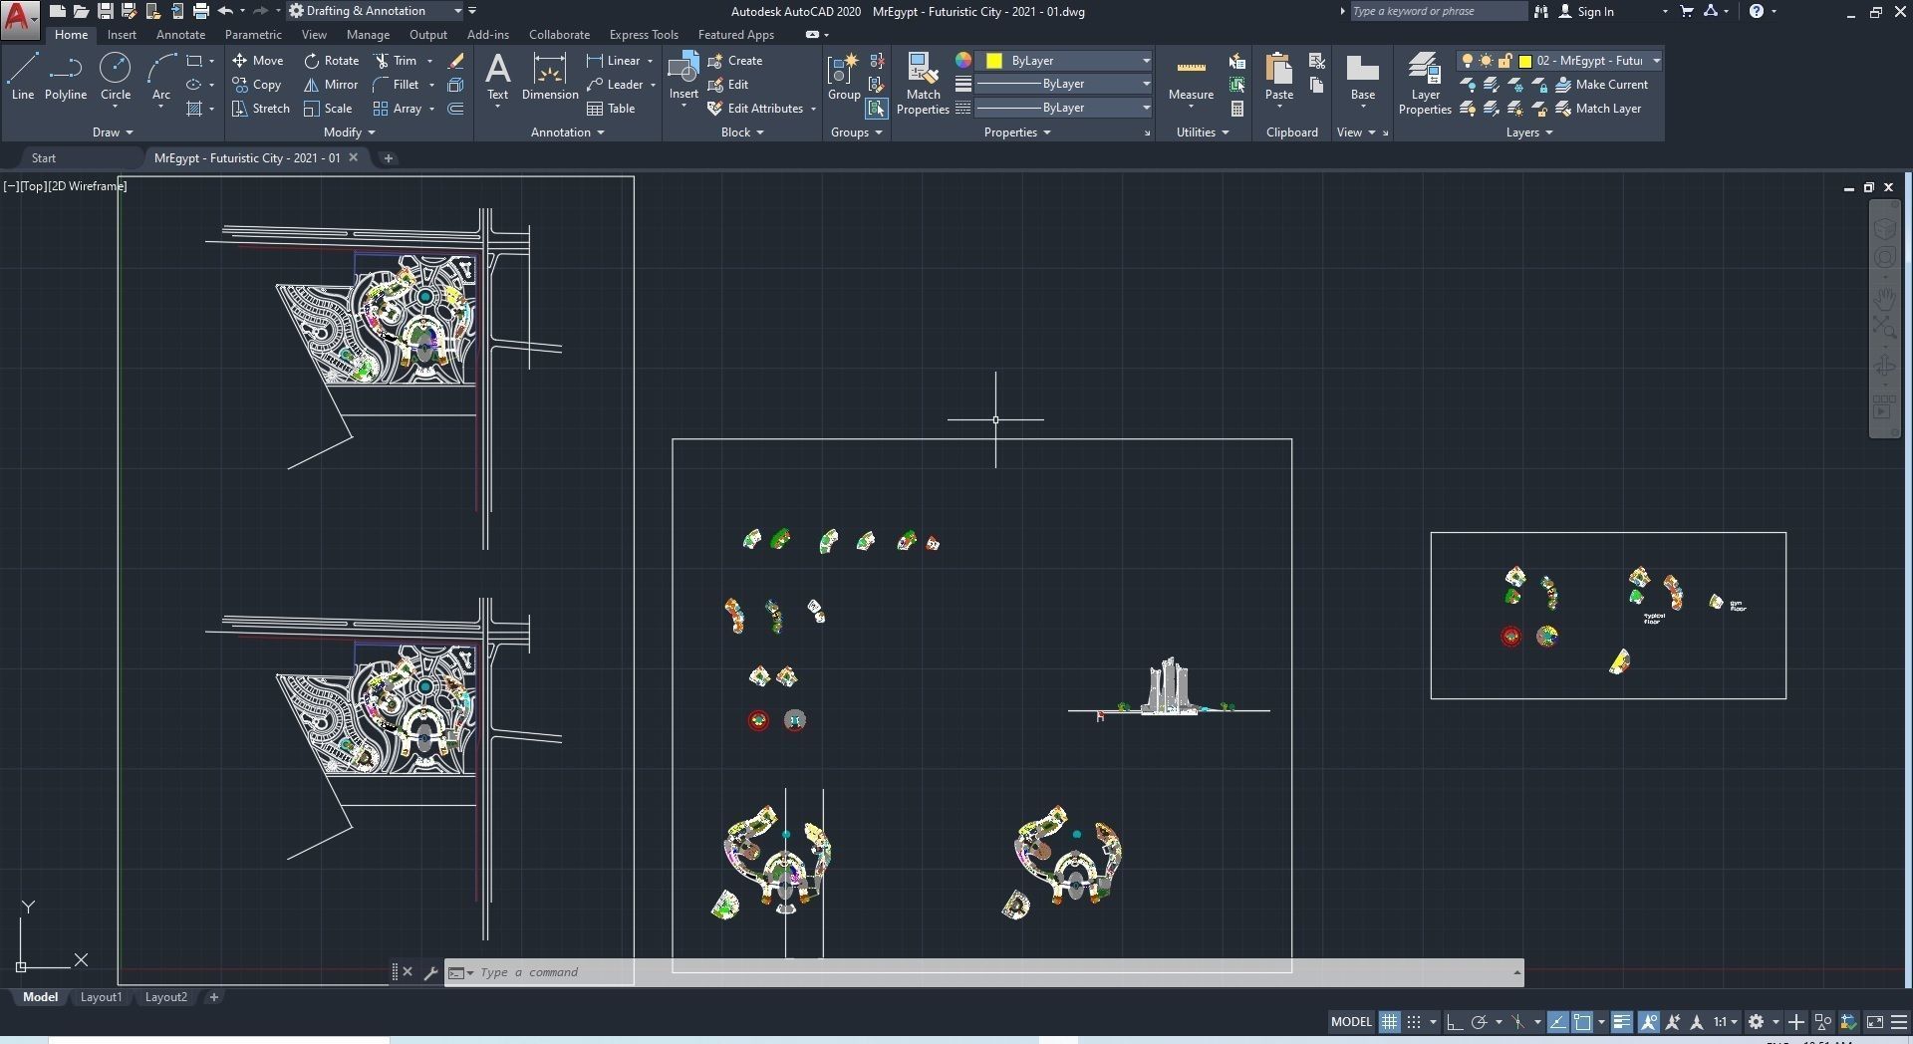
Task: Open the Parametric ribbon tab
Action: (x=253, y=35)
